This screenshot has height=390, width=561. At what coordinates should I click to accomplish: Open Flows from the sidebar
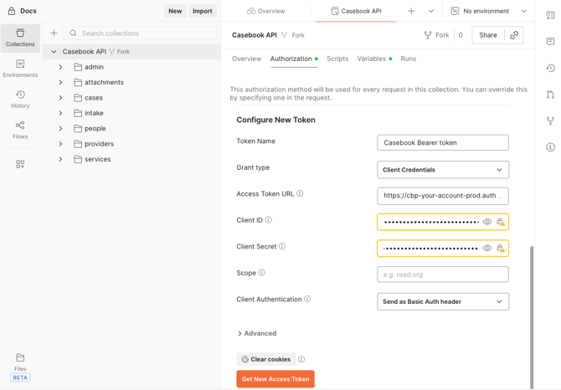pos(20,130)
